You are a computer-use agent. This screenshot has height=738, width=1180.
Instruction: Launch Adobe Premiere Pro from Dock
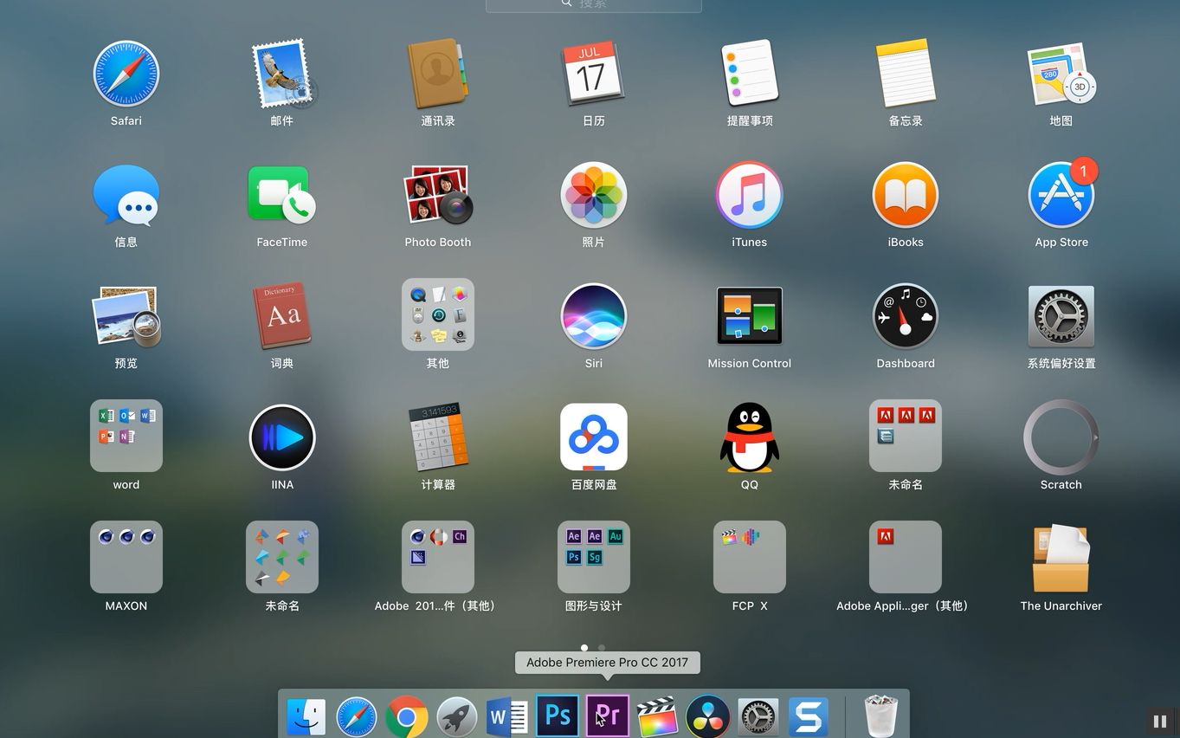pos(608,715)
